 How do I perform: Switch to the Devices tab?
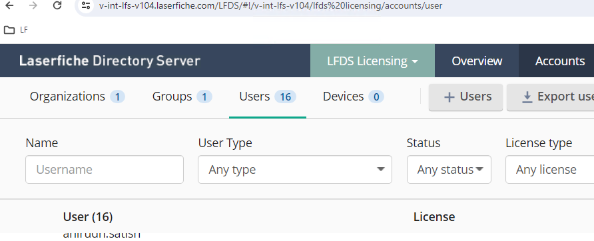[x=353, y=97]
